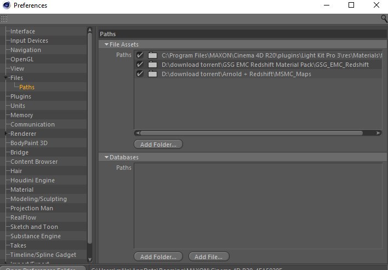388x270 pixels.
Task: Click folder icon of GSG_EMC_Redshift path
Action: tap(152, 65)
